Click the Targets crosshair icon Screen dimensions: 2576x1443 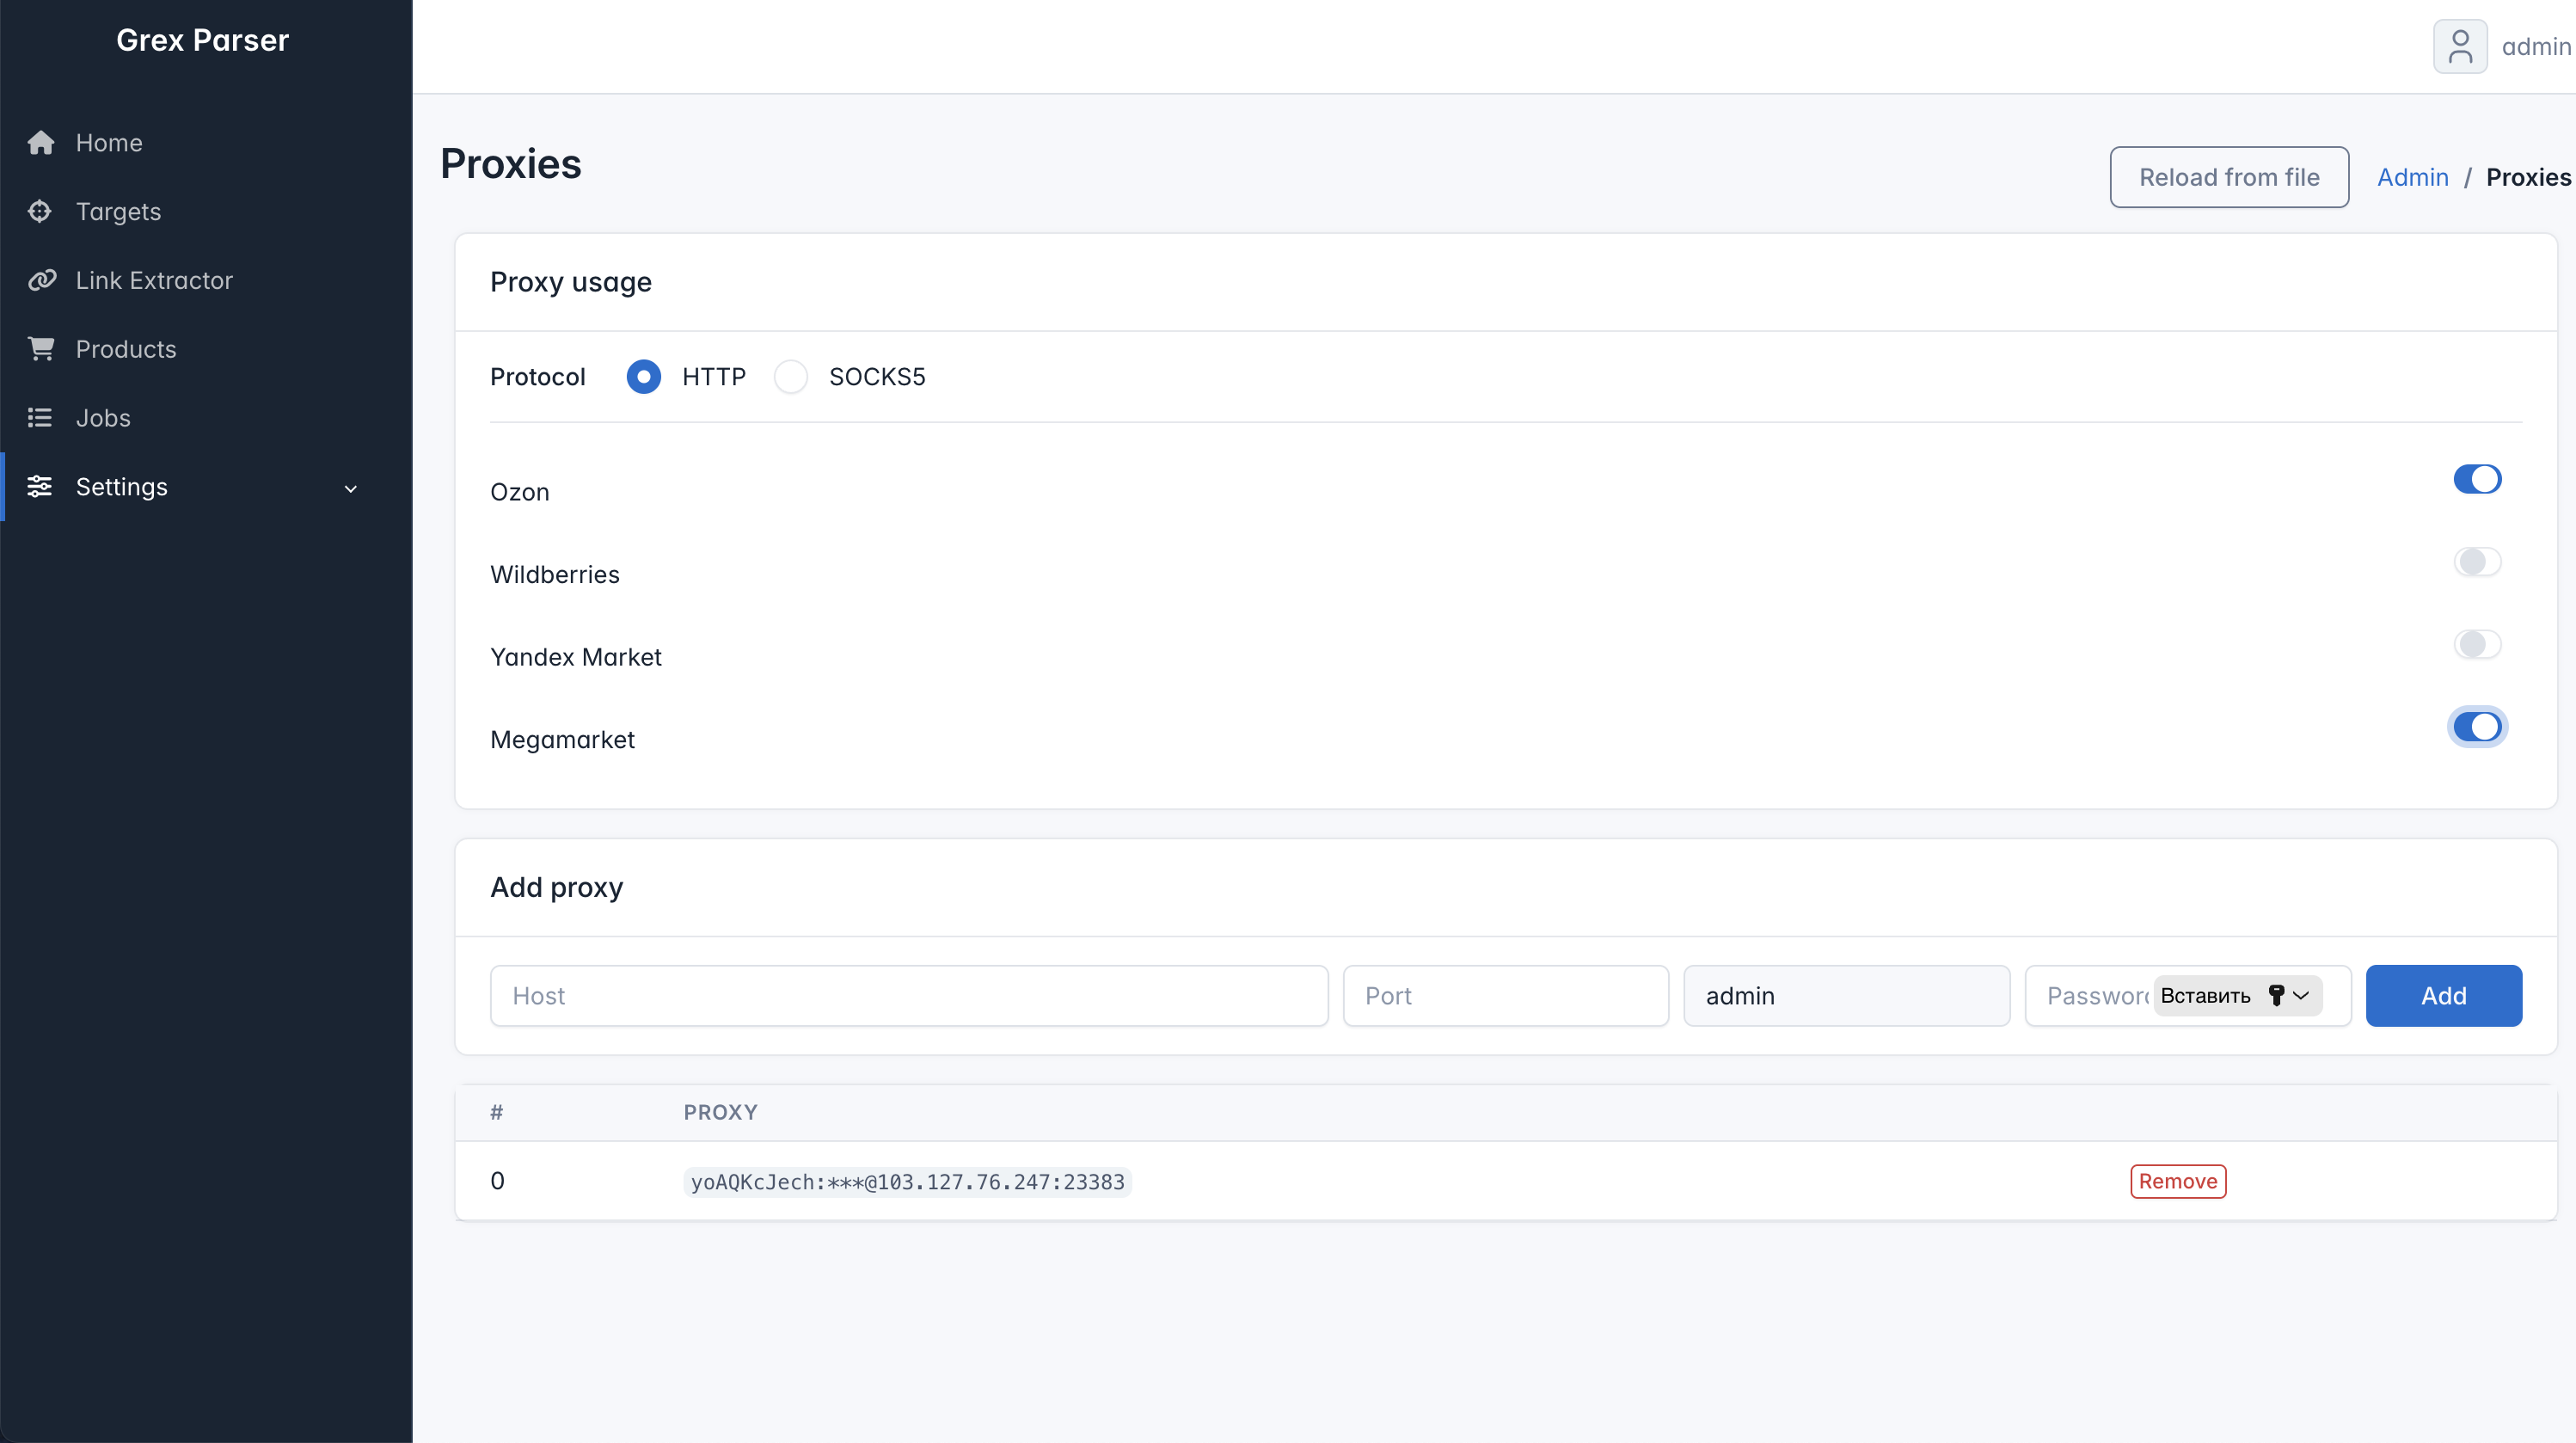[40, 211]
